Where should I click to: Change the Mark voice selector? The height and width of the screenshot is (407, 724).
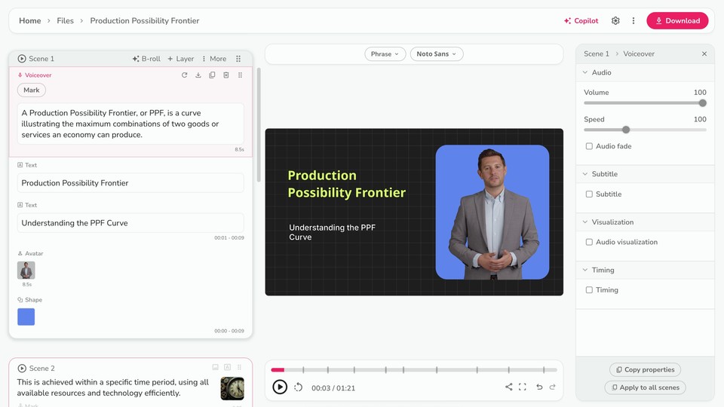(32, 90)
